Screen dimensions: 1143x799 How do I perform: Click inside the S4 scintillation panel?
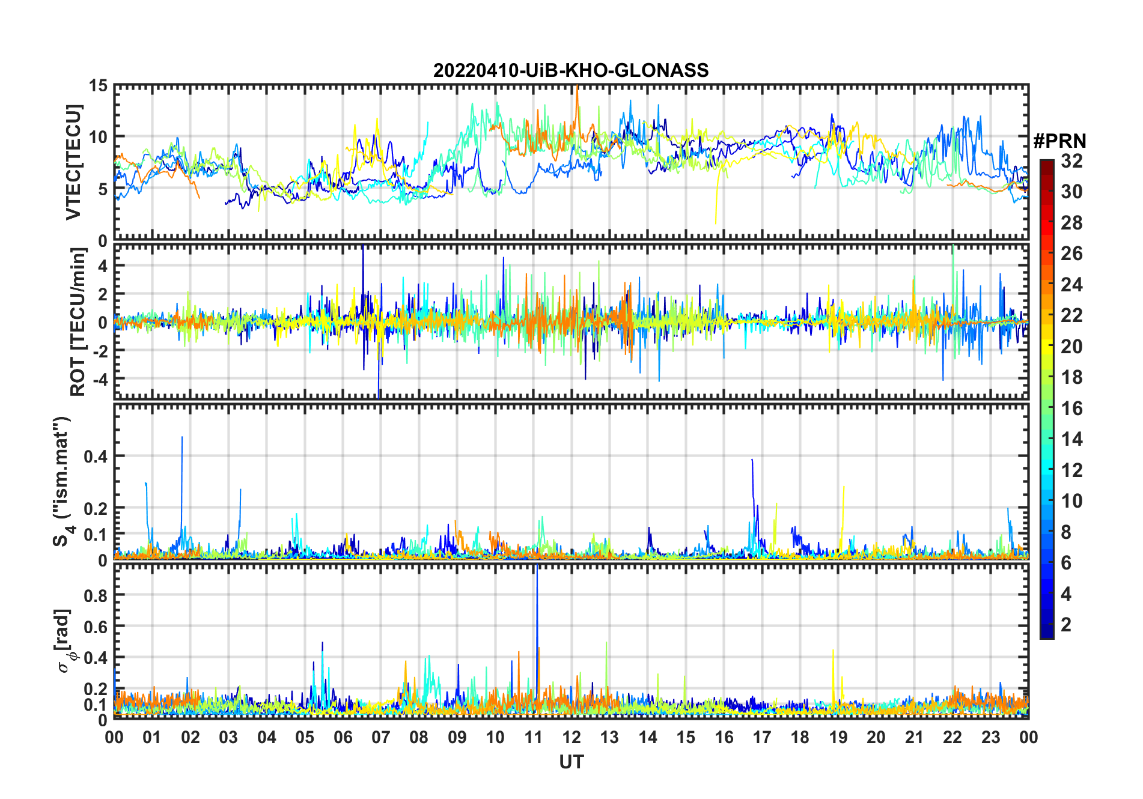coord(571,482)
